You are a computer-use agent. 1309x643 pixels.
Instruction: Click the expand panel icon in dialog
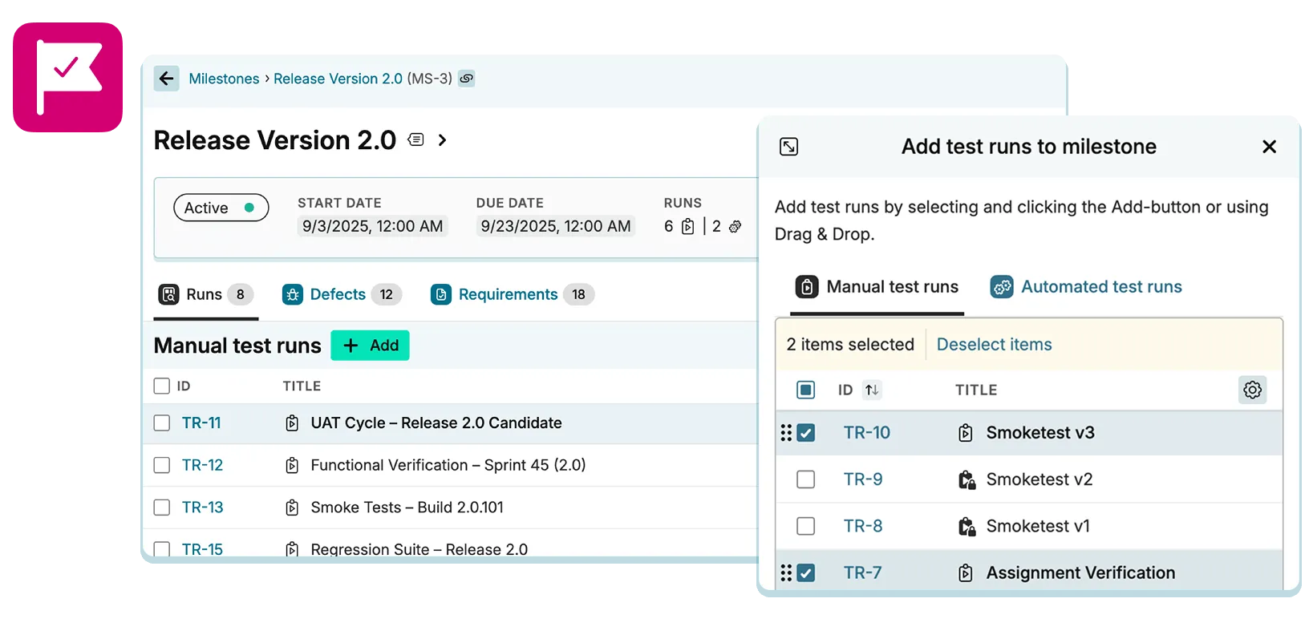(x=788, y=147)
